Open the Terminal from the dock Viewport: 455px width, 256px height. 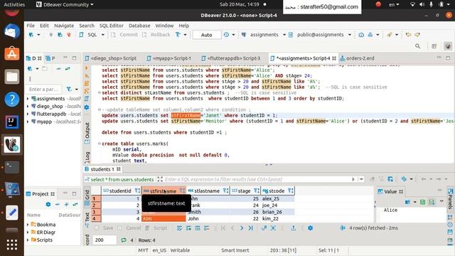click(x=12, y=167)
